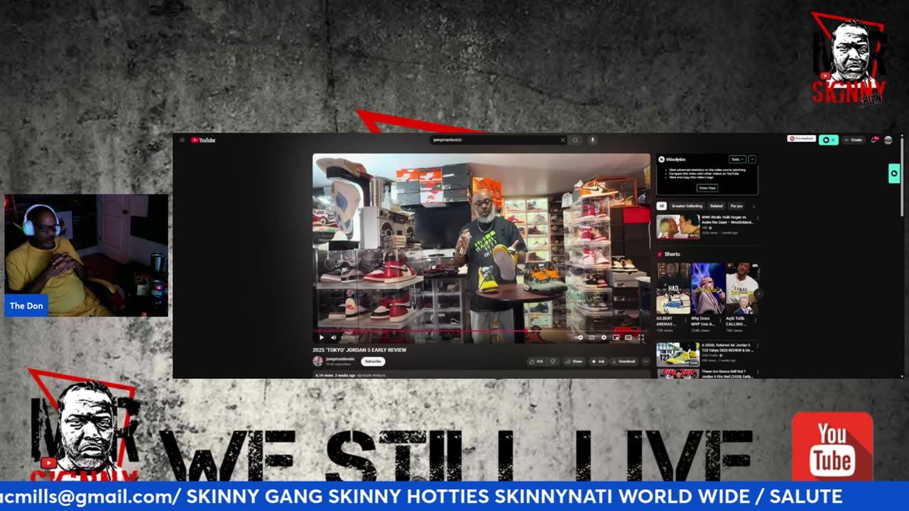Play the video with the play icon
Screen dimensions: 909x511
tap(321, 338)
